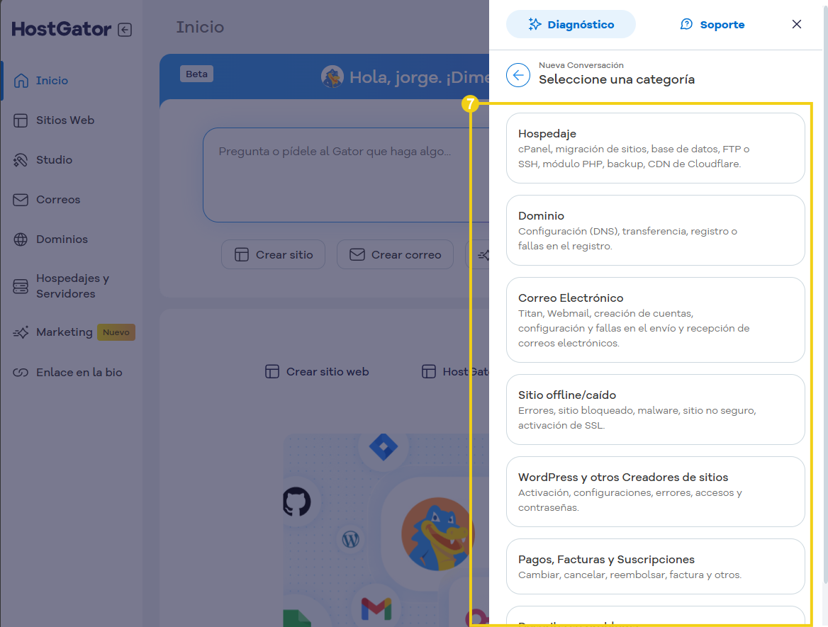The image size is (828, 627).
Task: Switch to the Soporte tab
Action: tap(712, 25)
